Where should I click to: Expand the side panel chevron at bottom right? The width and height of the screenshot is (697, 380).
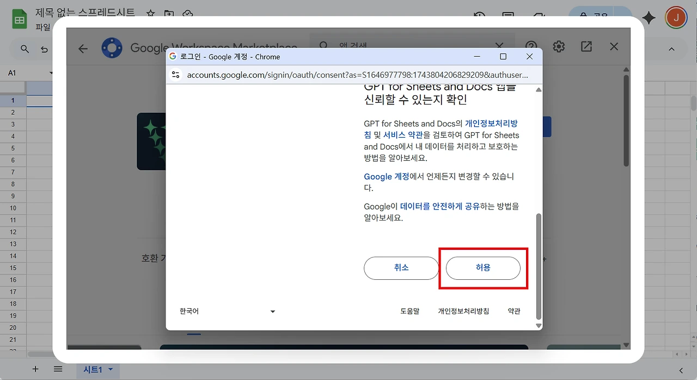point(681,370)
